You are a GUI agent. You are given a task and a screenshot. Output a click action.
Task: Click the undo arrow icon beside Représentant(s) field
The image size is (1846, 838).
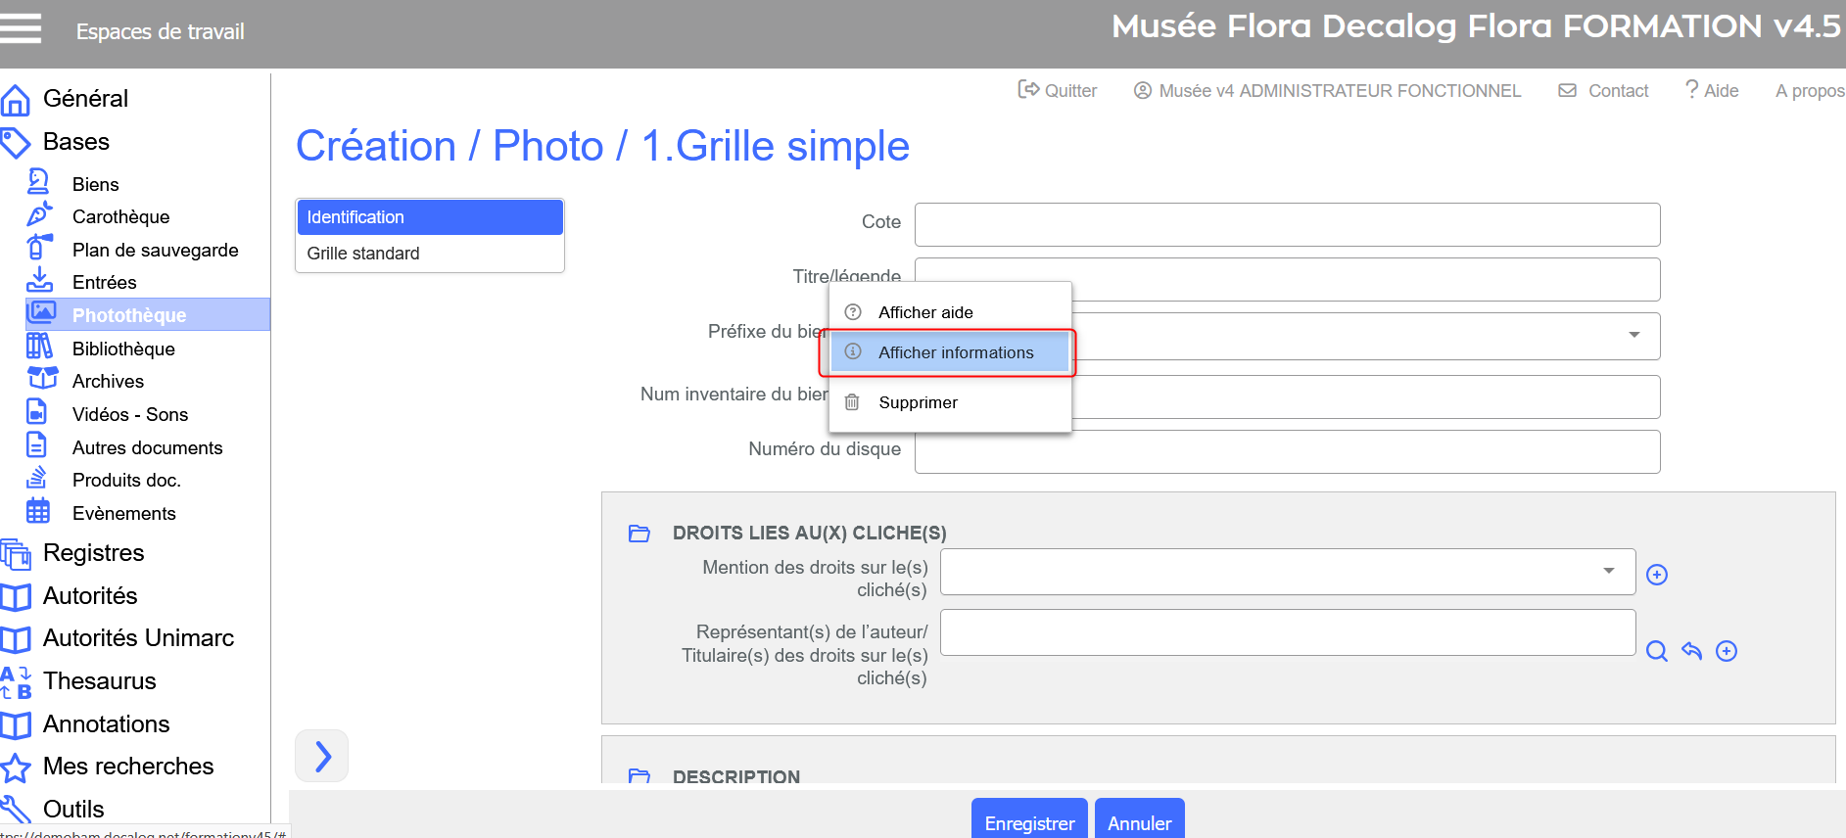(1691, 652)
